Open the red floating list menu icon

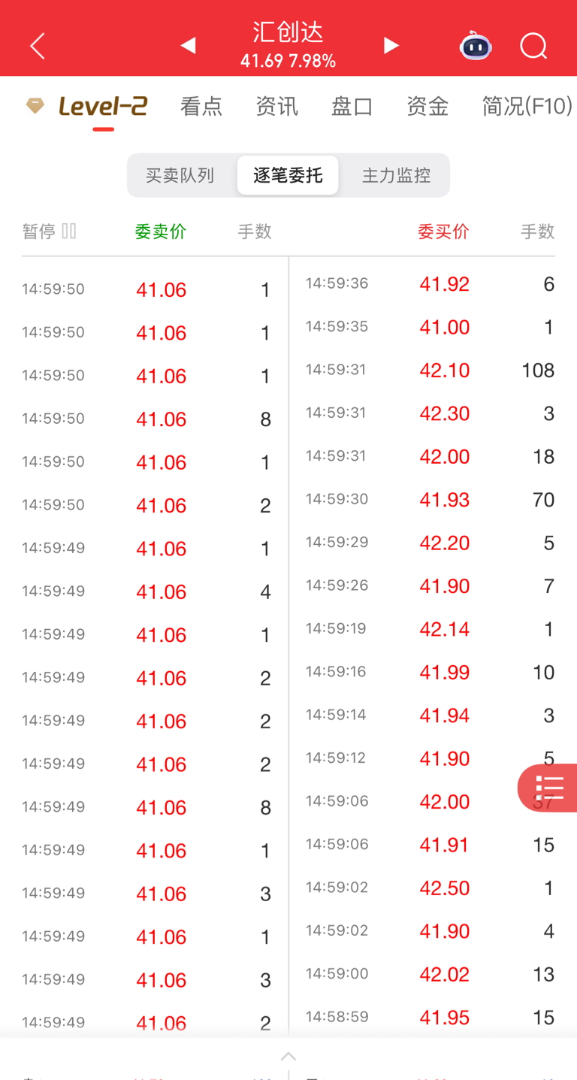(x=549, y=788)
